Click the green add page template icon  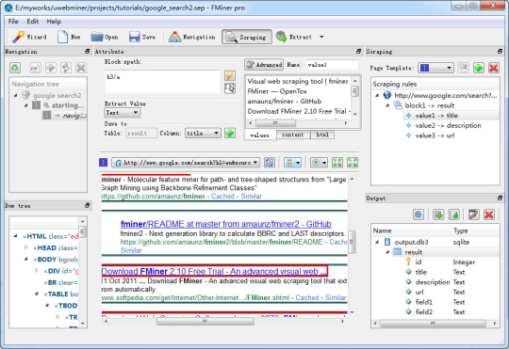(478, 68)
